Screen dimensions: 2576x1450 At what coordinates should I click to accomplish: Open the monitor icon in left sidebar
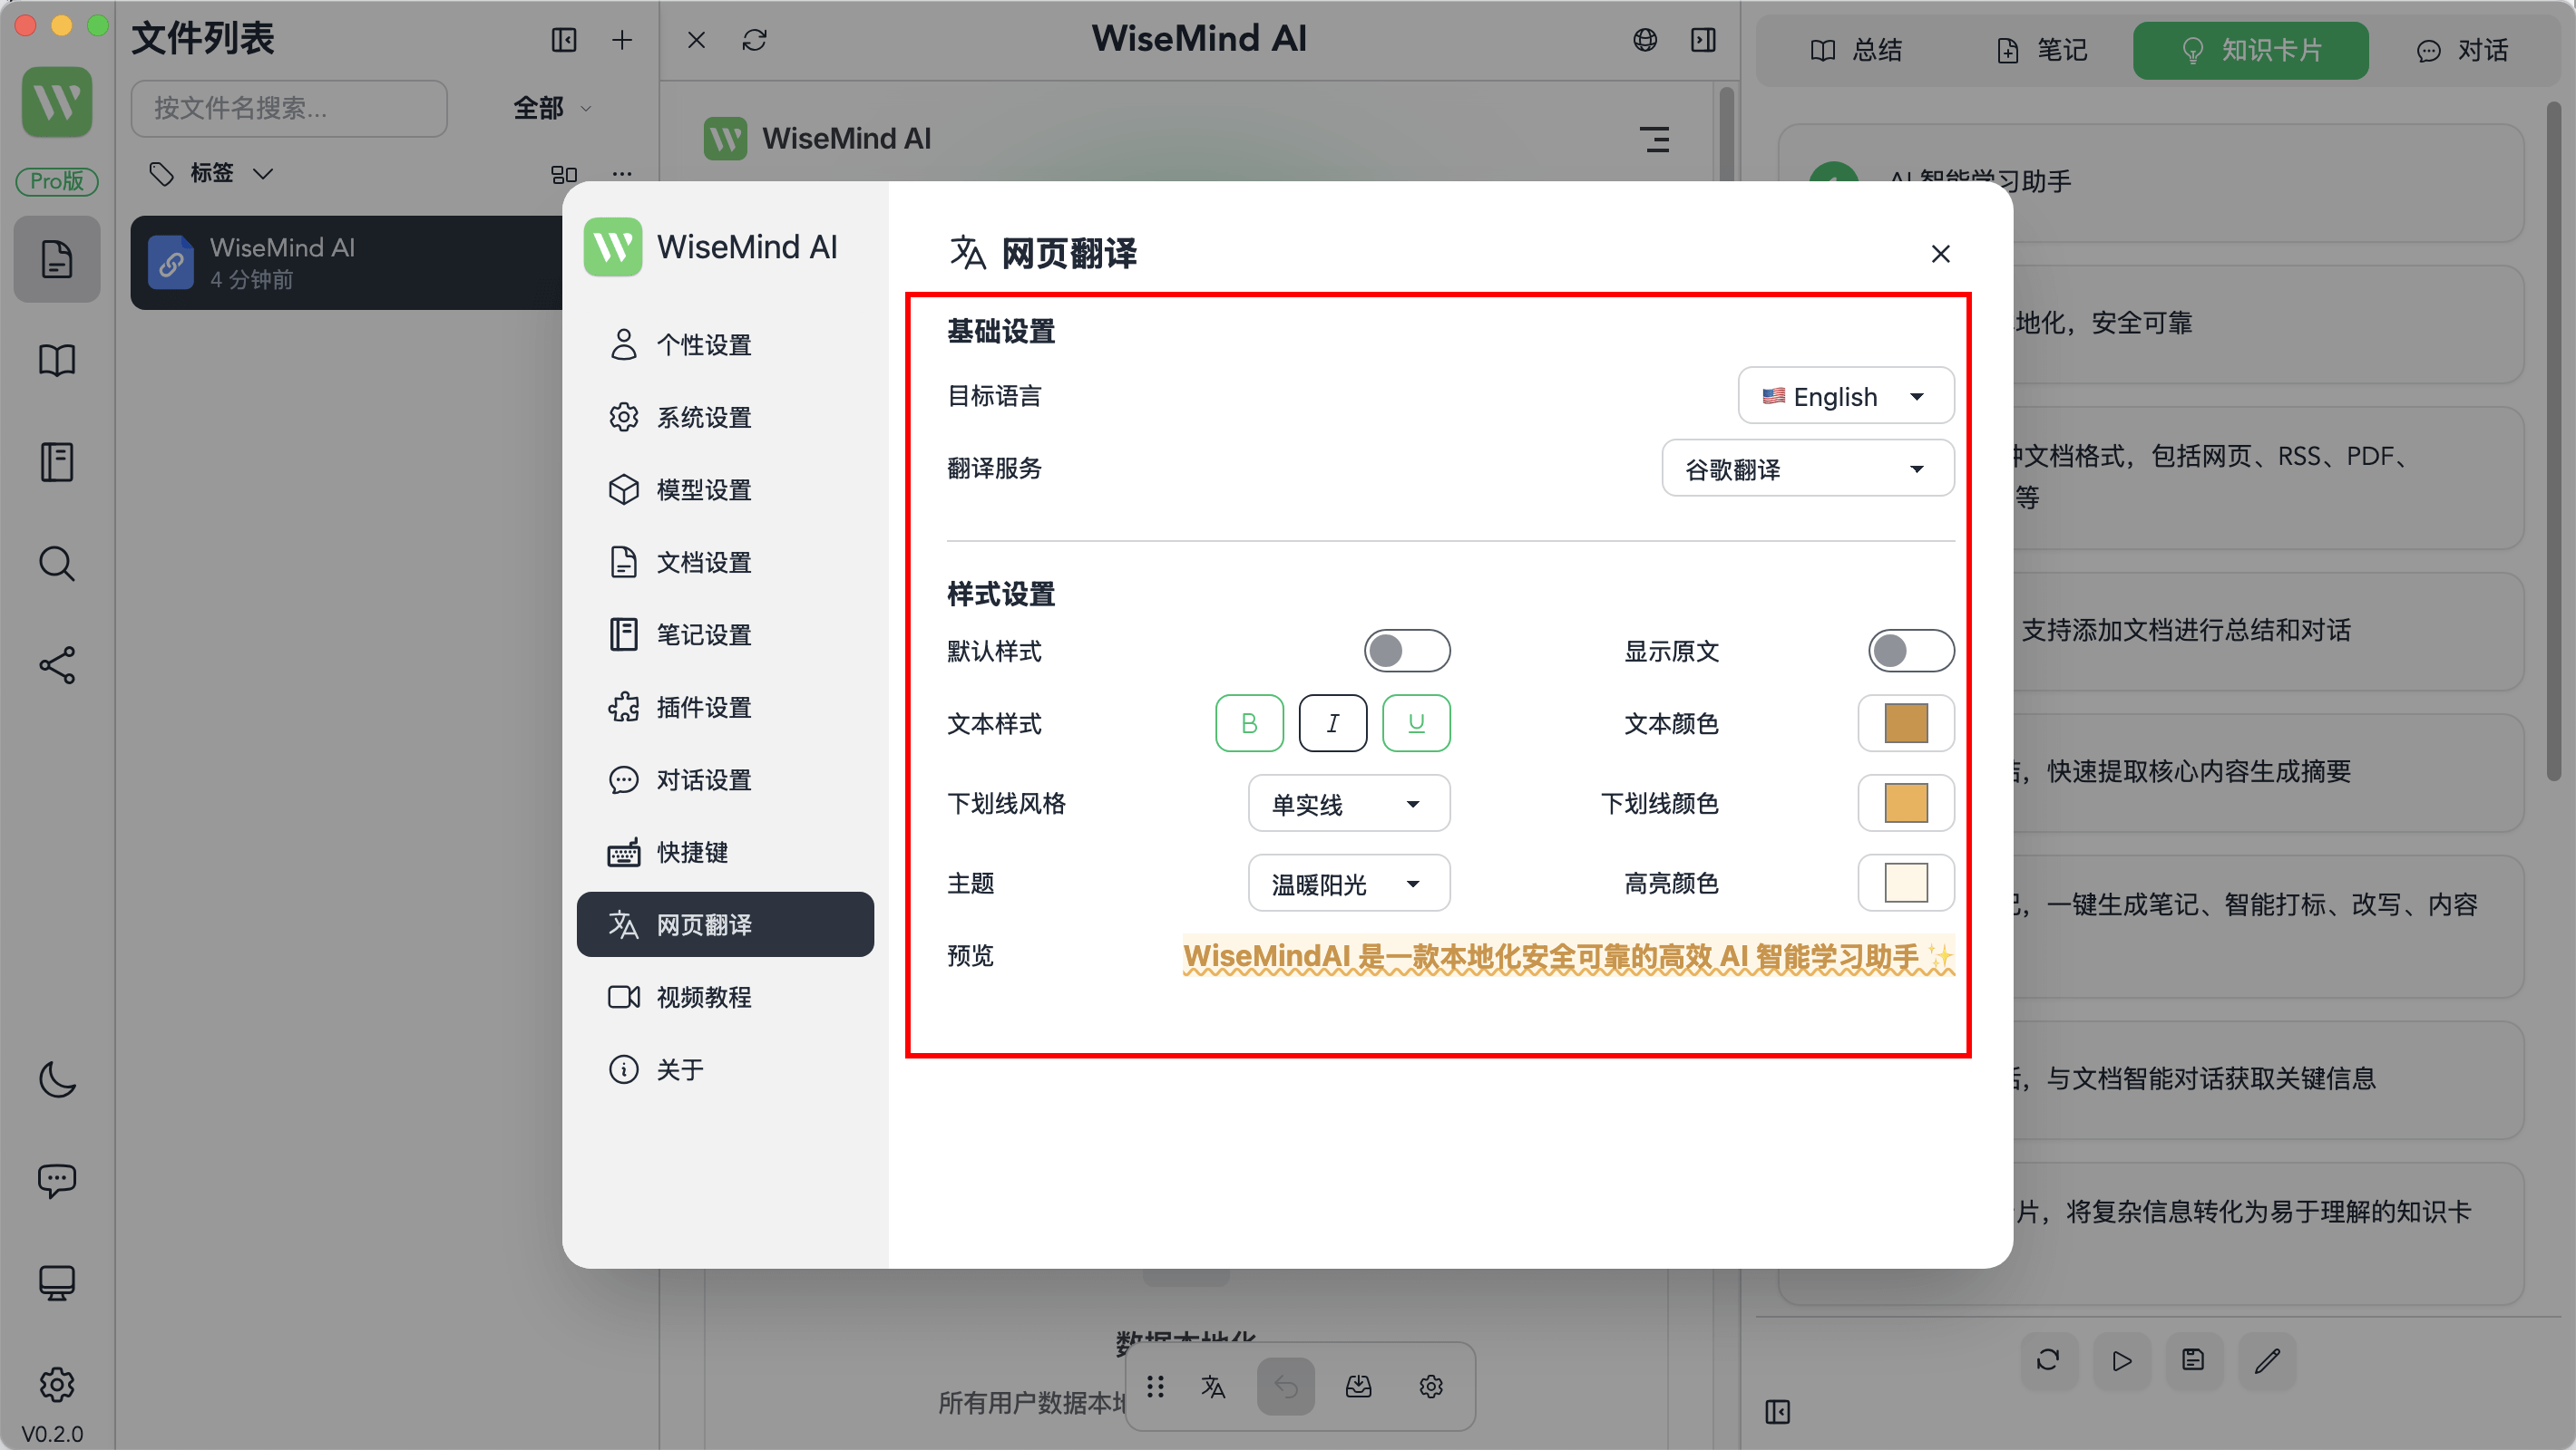[57, 1283]
